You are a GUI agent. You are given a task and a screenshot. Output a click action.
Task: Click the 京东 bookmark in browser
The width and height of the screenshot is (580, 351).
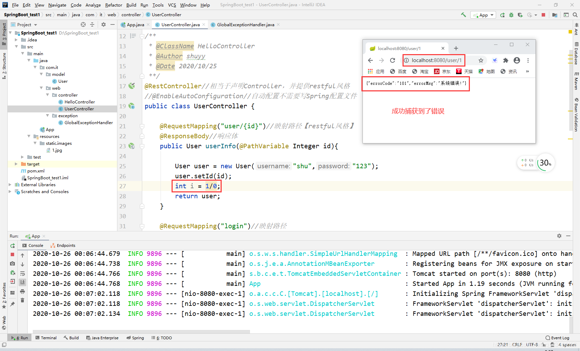[x=442, y=71]
